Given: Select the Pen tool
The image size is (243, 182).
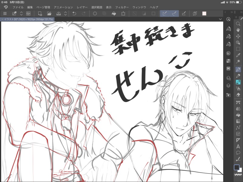Looking at the screenshot, I should [238, 69].
